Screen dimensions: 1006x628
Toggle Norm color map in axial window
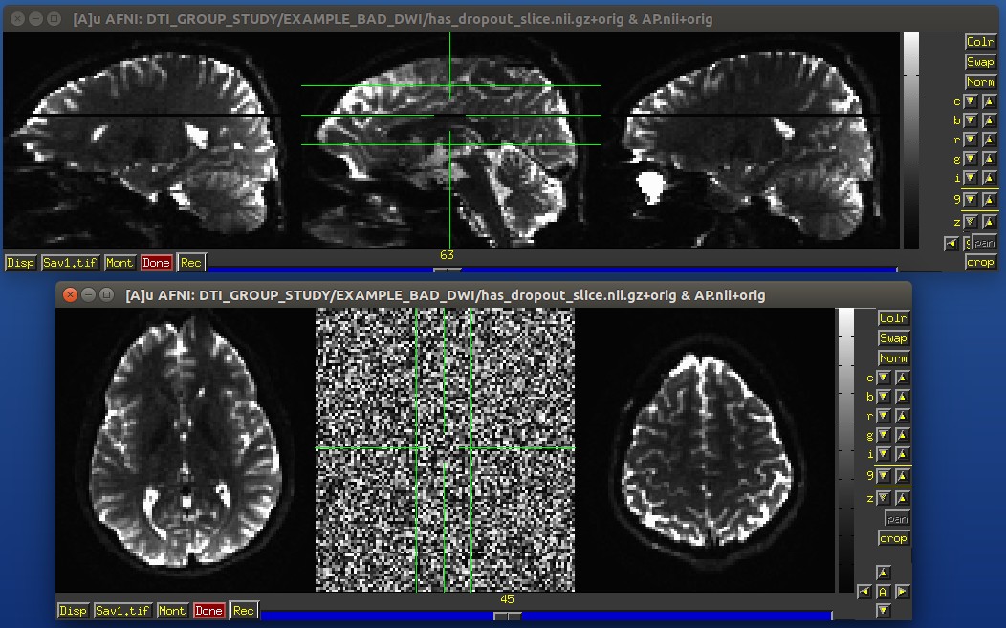pos(893,358)
